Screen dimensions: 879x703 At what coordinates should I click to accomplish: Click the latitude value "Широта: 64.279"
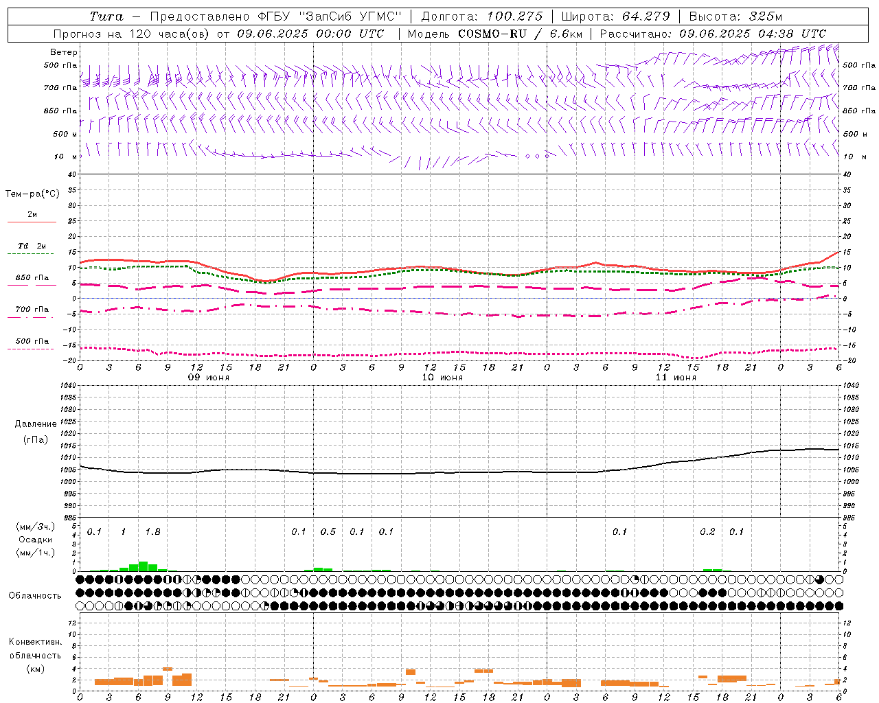pos(615,16)
